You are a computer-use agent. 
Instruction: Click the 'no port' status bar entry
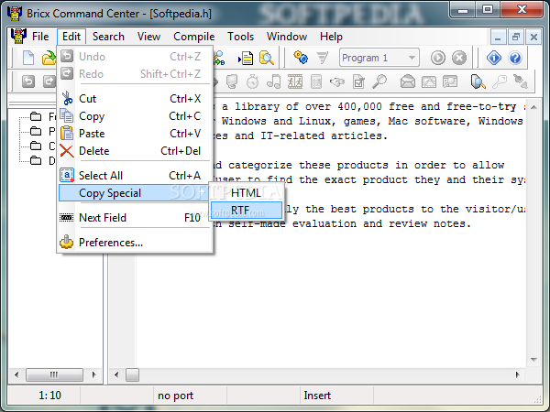click(175, 396)
